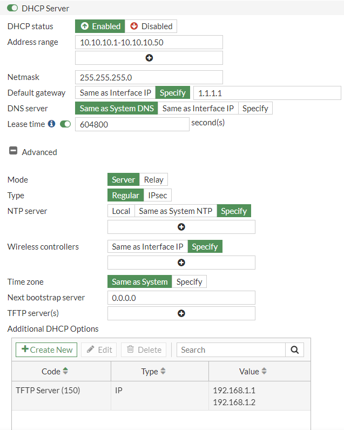Toggle the Lease time switch

[65, 124]
